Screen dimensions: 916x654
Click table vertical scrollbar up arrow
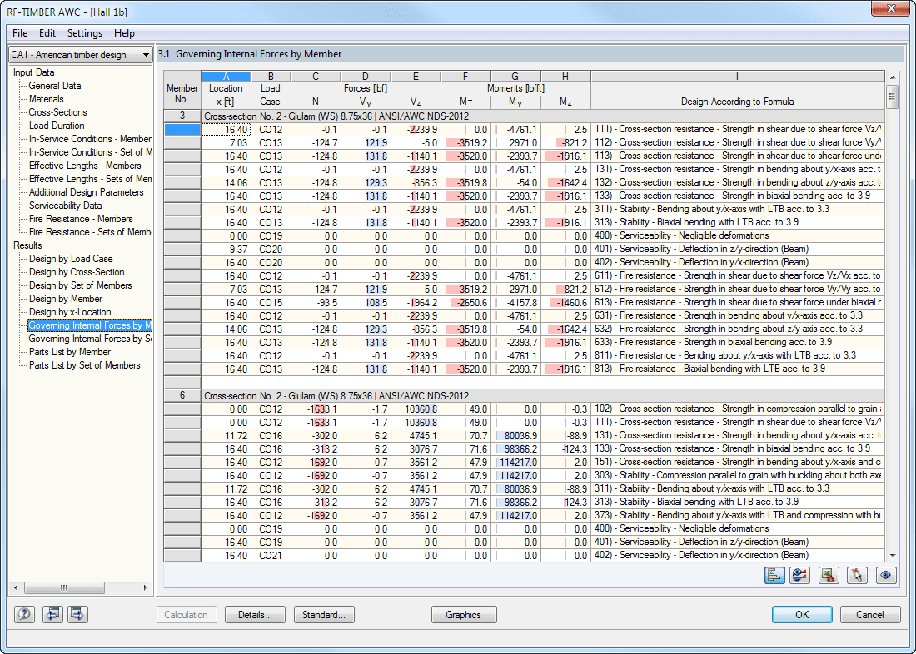(x=892, y=77)
